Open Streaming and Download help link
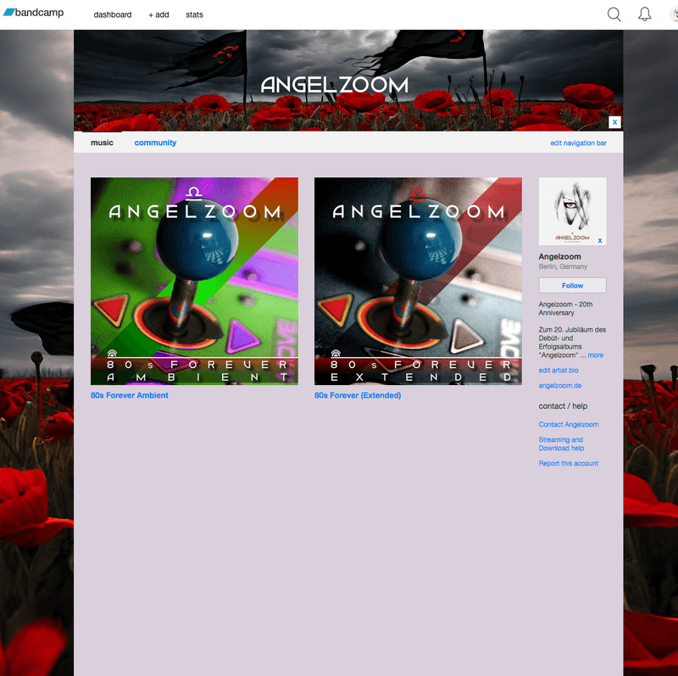Viewport: 678px width, 676px height. click(x=561, y=444)
